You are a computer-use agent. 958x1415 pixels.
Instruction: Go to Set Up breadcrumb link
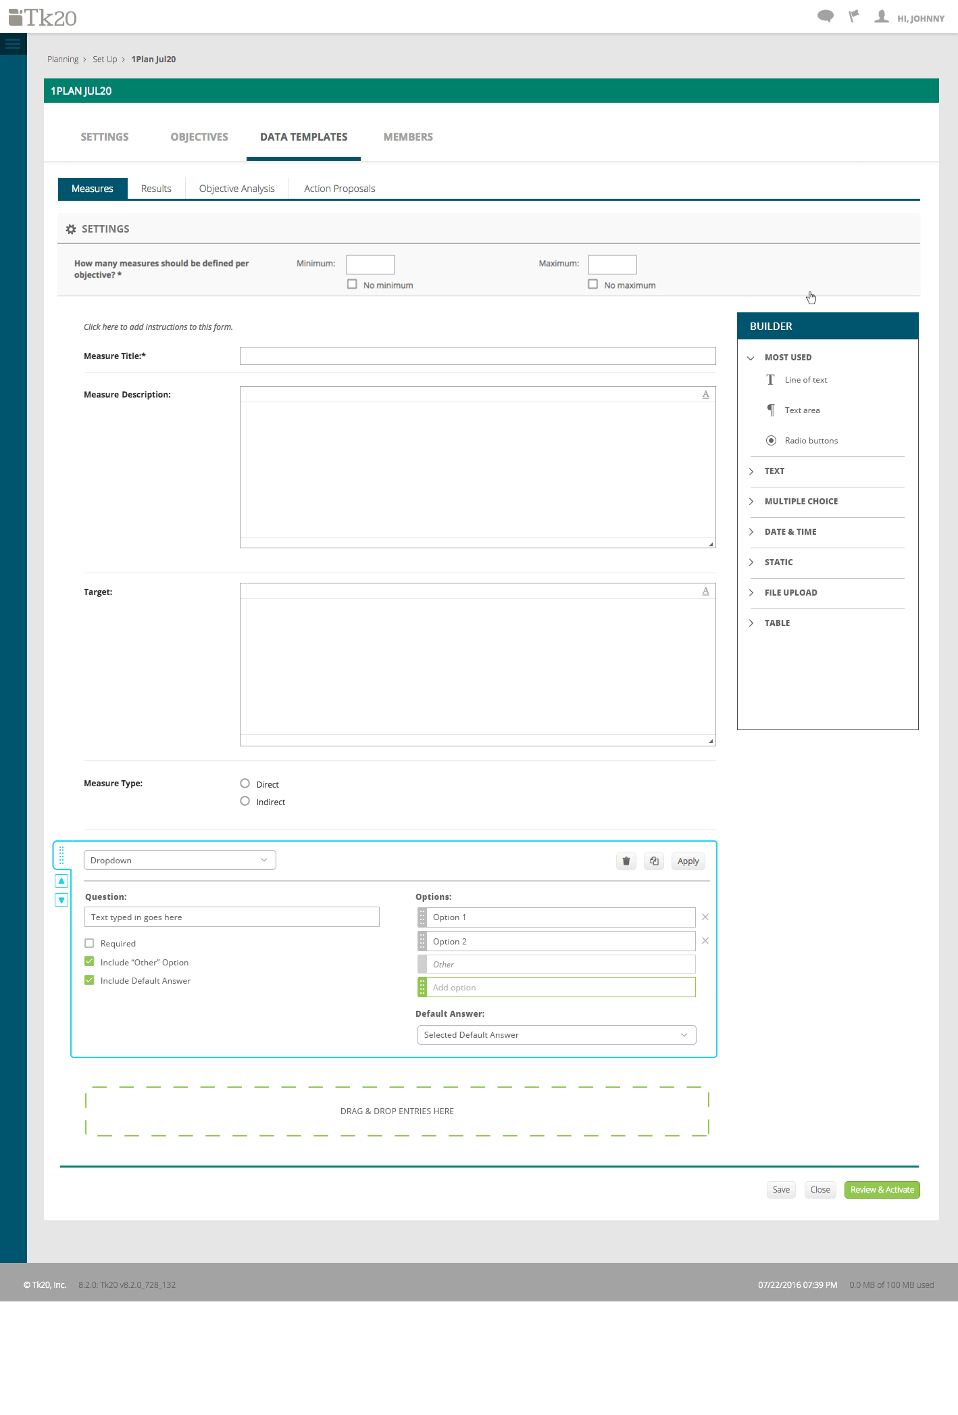pyautogui.click(x=105, y=59)
